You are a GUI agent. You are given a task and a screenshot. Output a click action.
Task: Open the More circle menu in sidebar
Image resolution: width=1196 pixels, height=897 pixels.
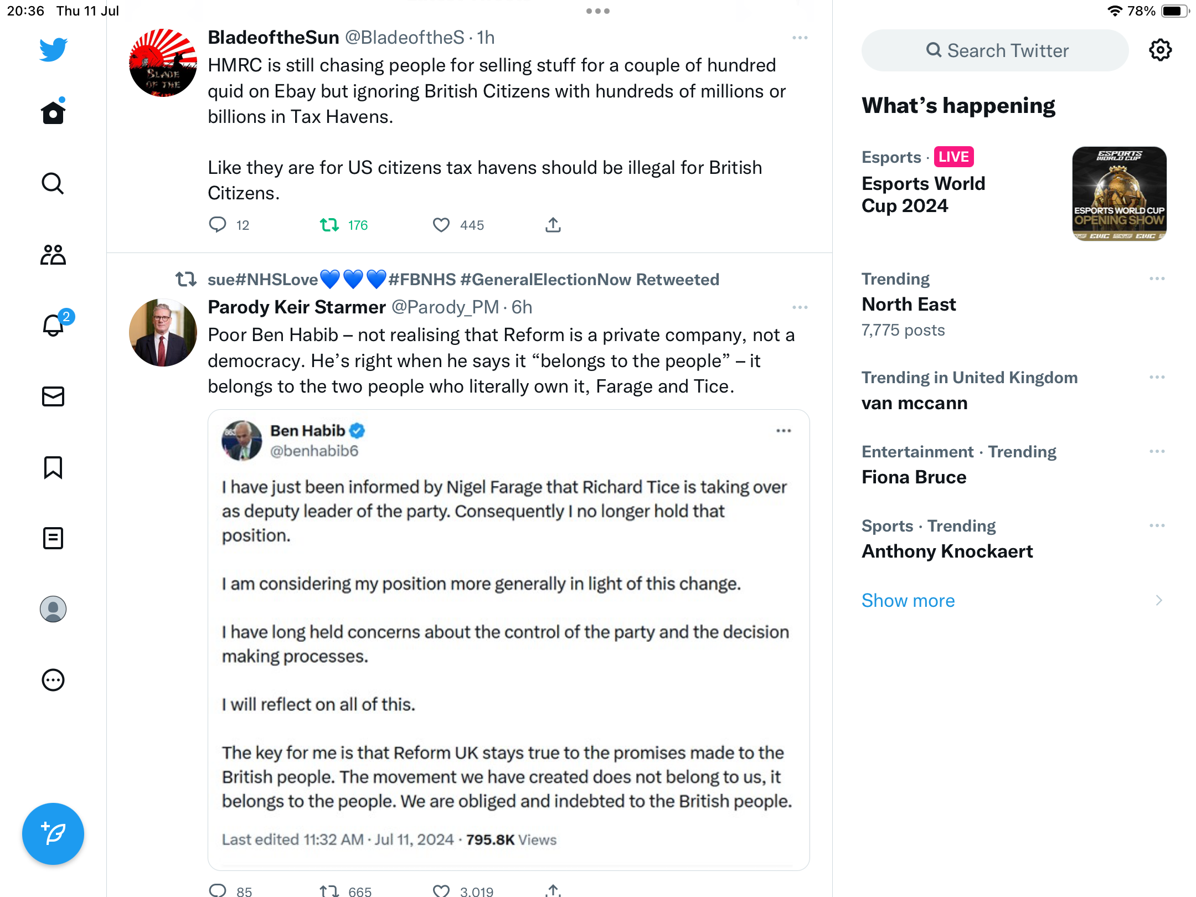[x=53, y=680]
